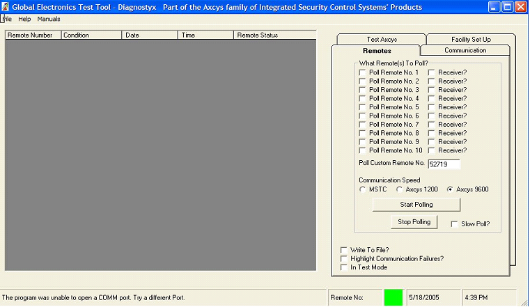The width and height of the screenshot is (530, 307).
Task: Close the Diagnostyx window
Action: pyautogui.click(x=521, y=7)
